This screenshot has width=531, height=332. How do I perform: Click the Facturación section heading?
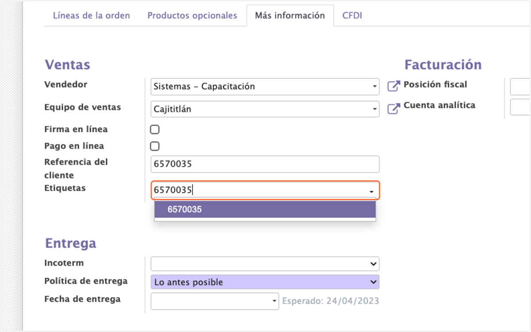coord(443,65)
